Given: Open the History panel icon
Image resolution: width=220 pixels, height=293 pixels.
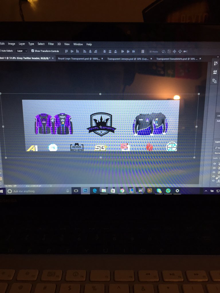Looking at the screenshot, I should [x=215, y=63].
